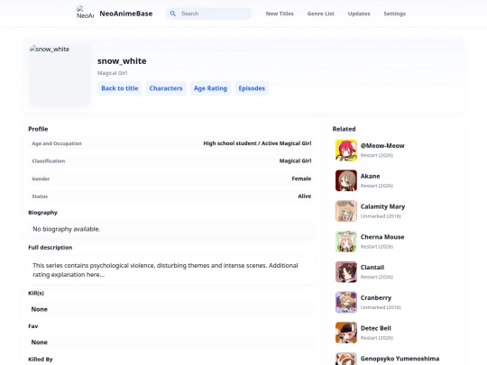This screenshot has width=487, height=365.
Task: Open the Cherna Mouse avatar
Action: click(x=346, y=242)
